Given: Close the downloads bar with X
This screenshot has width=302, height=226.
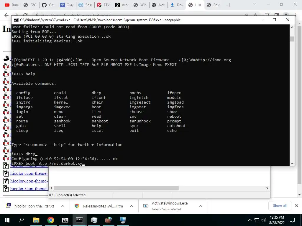Looking at the screenshot, I should pyautogui.click(x=297, y=206).
